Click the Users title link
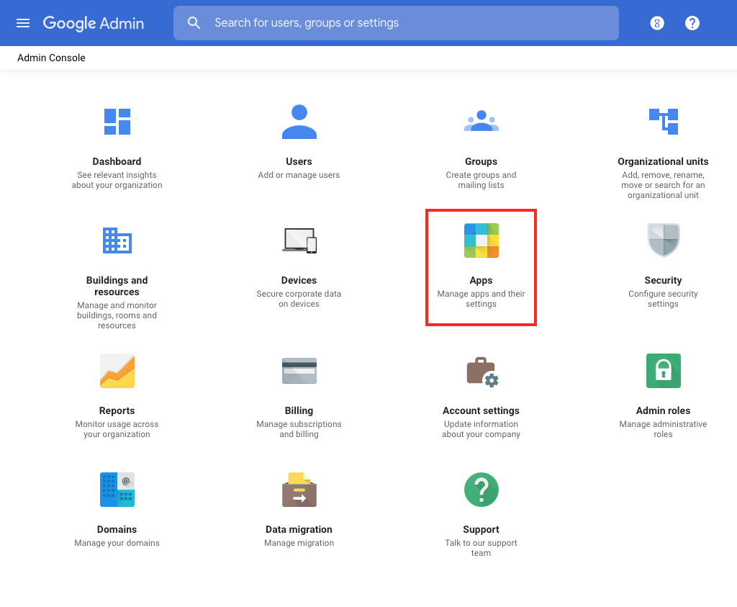This screenshot has height=607, width=737. 299,161
